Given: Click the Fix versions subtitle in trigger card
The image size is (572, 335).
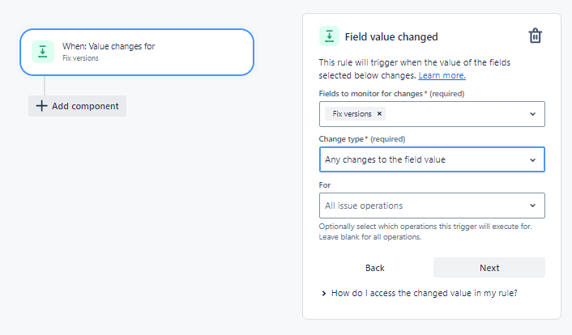Looking at the screenshot, I should tap(80, 58).
